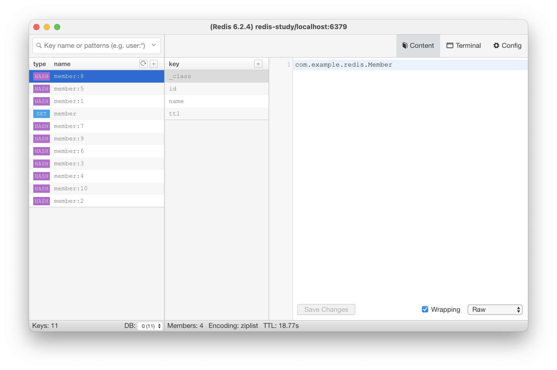Screen dimensions: 557x370
Task: Click the green zoom window button
Action: coord(57,27)
